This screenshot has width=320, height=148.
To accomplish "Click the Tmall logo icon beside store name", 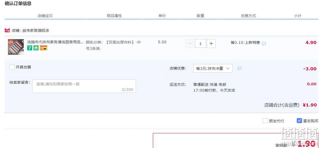I will [x=7, y=30].
